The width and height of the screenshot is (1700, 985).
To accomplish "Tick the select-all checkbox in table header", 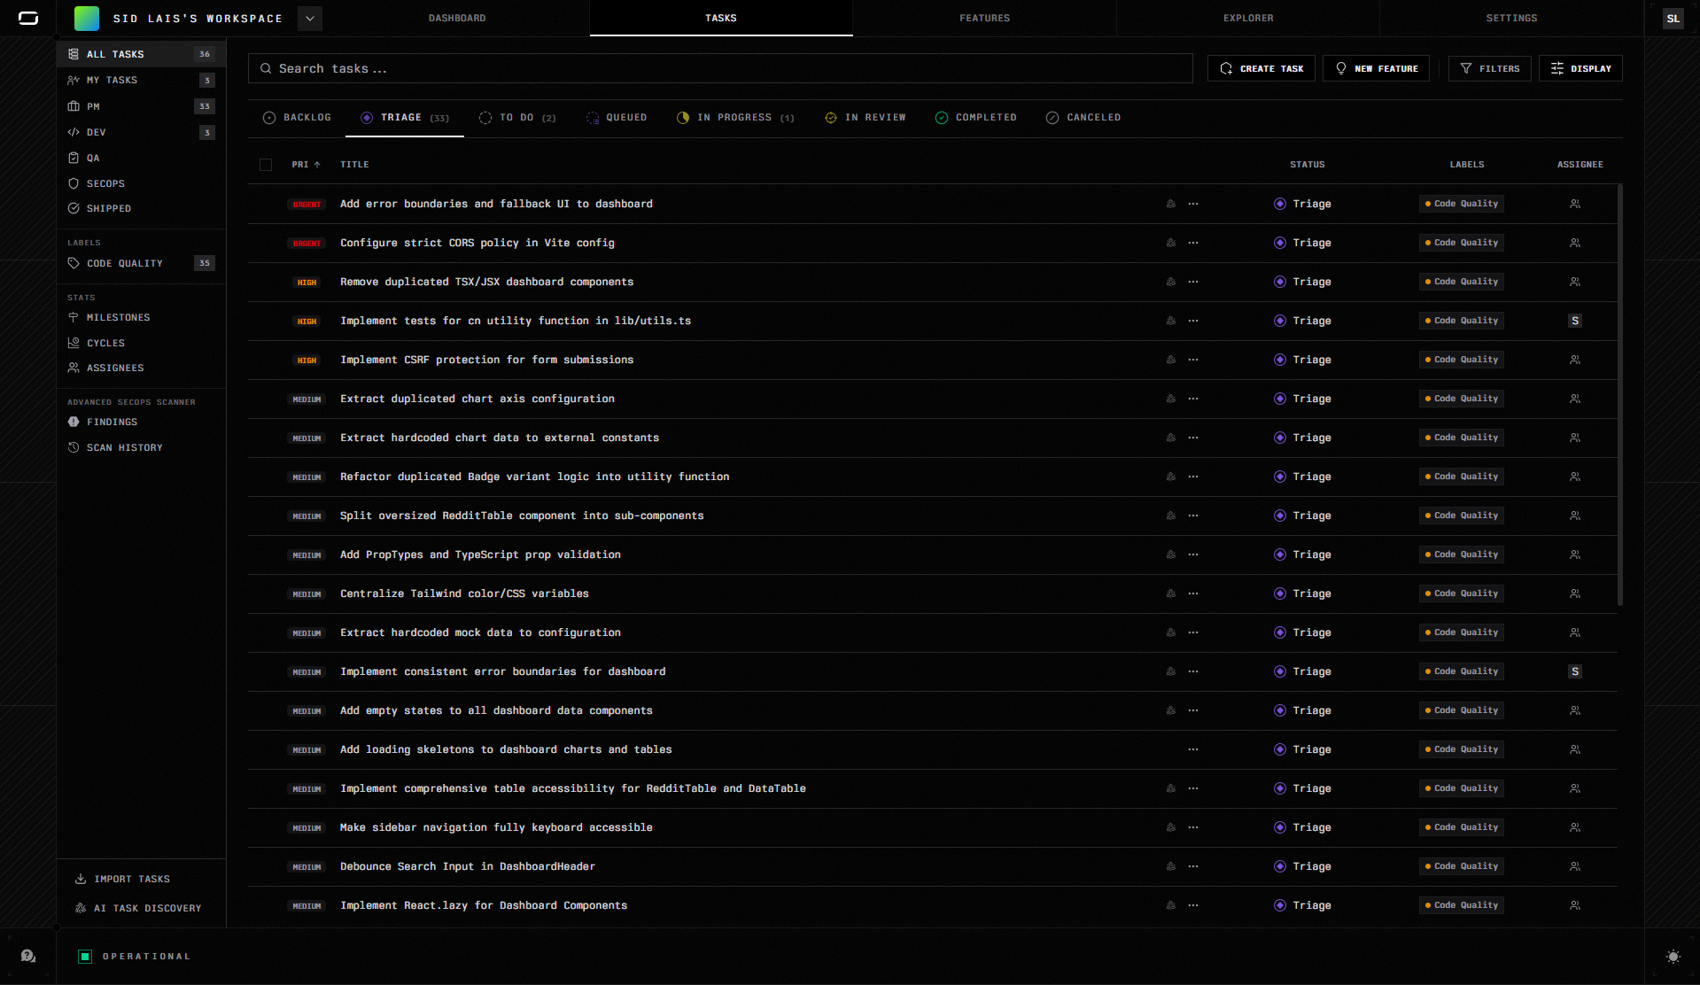I will click(266, 165).
